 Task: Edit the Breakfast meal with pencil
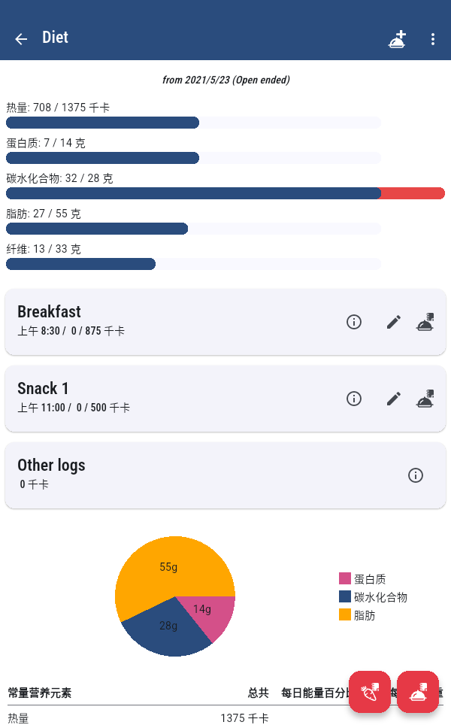pos(394,322)
